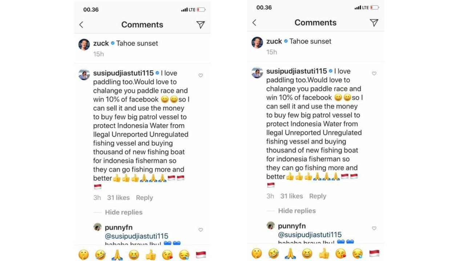
Task: Collapse replies via Hide replies in left screenshot
Action: 124,212
